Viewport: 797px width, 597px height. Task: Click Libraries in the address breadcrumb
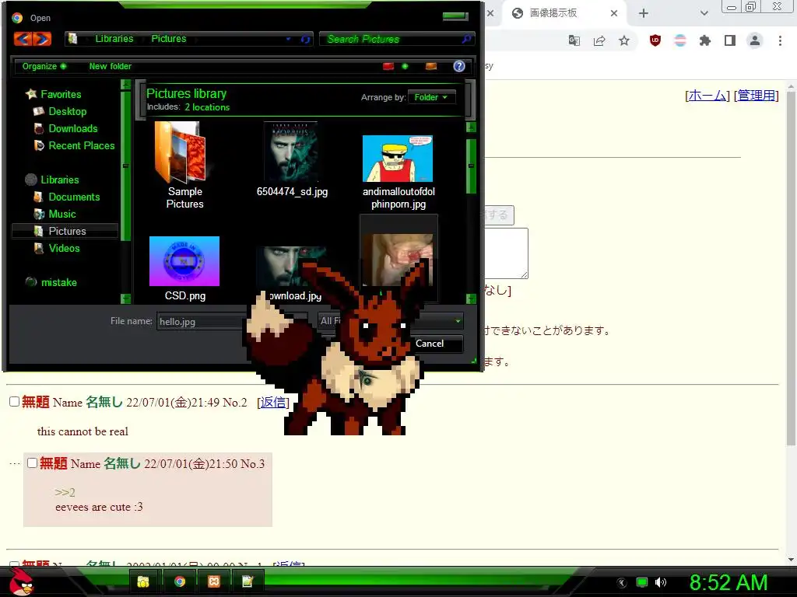click(x=114, y=39)
